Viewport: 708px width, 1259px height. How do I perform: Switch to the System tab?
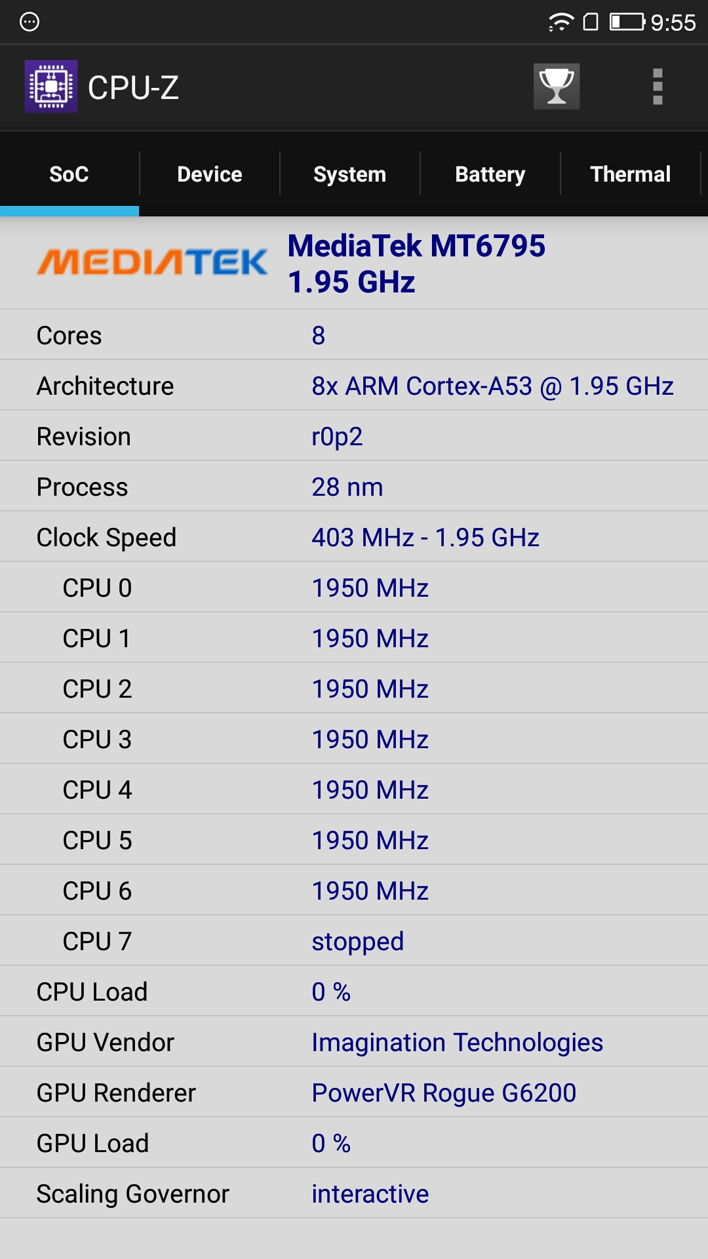tap(350, 174)
